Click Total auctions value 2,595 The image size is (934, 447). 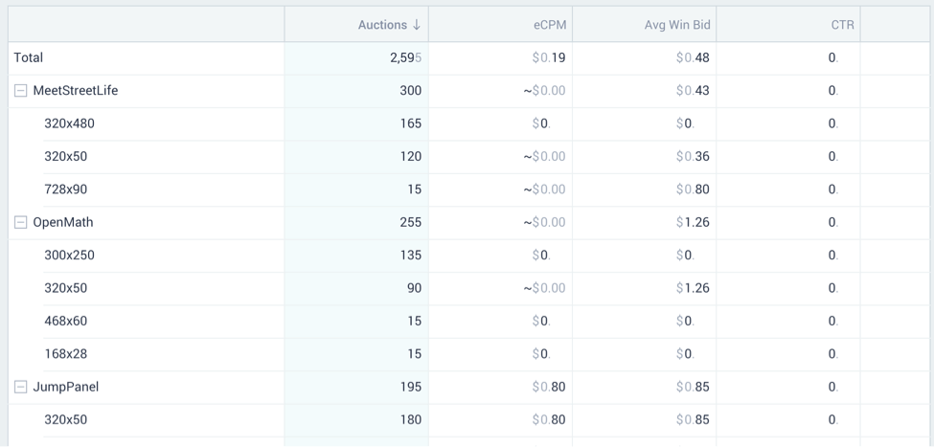(x=405, y=57)
